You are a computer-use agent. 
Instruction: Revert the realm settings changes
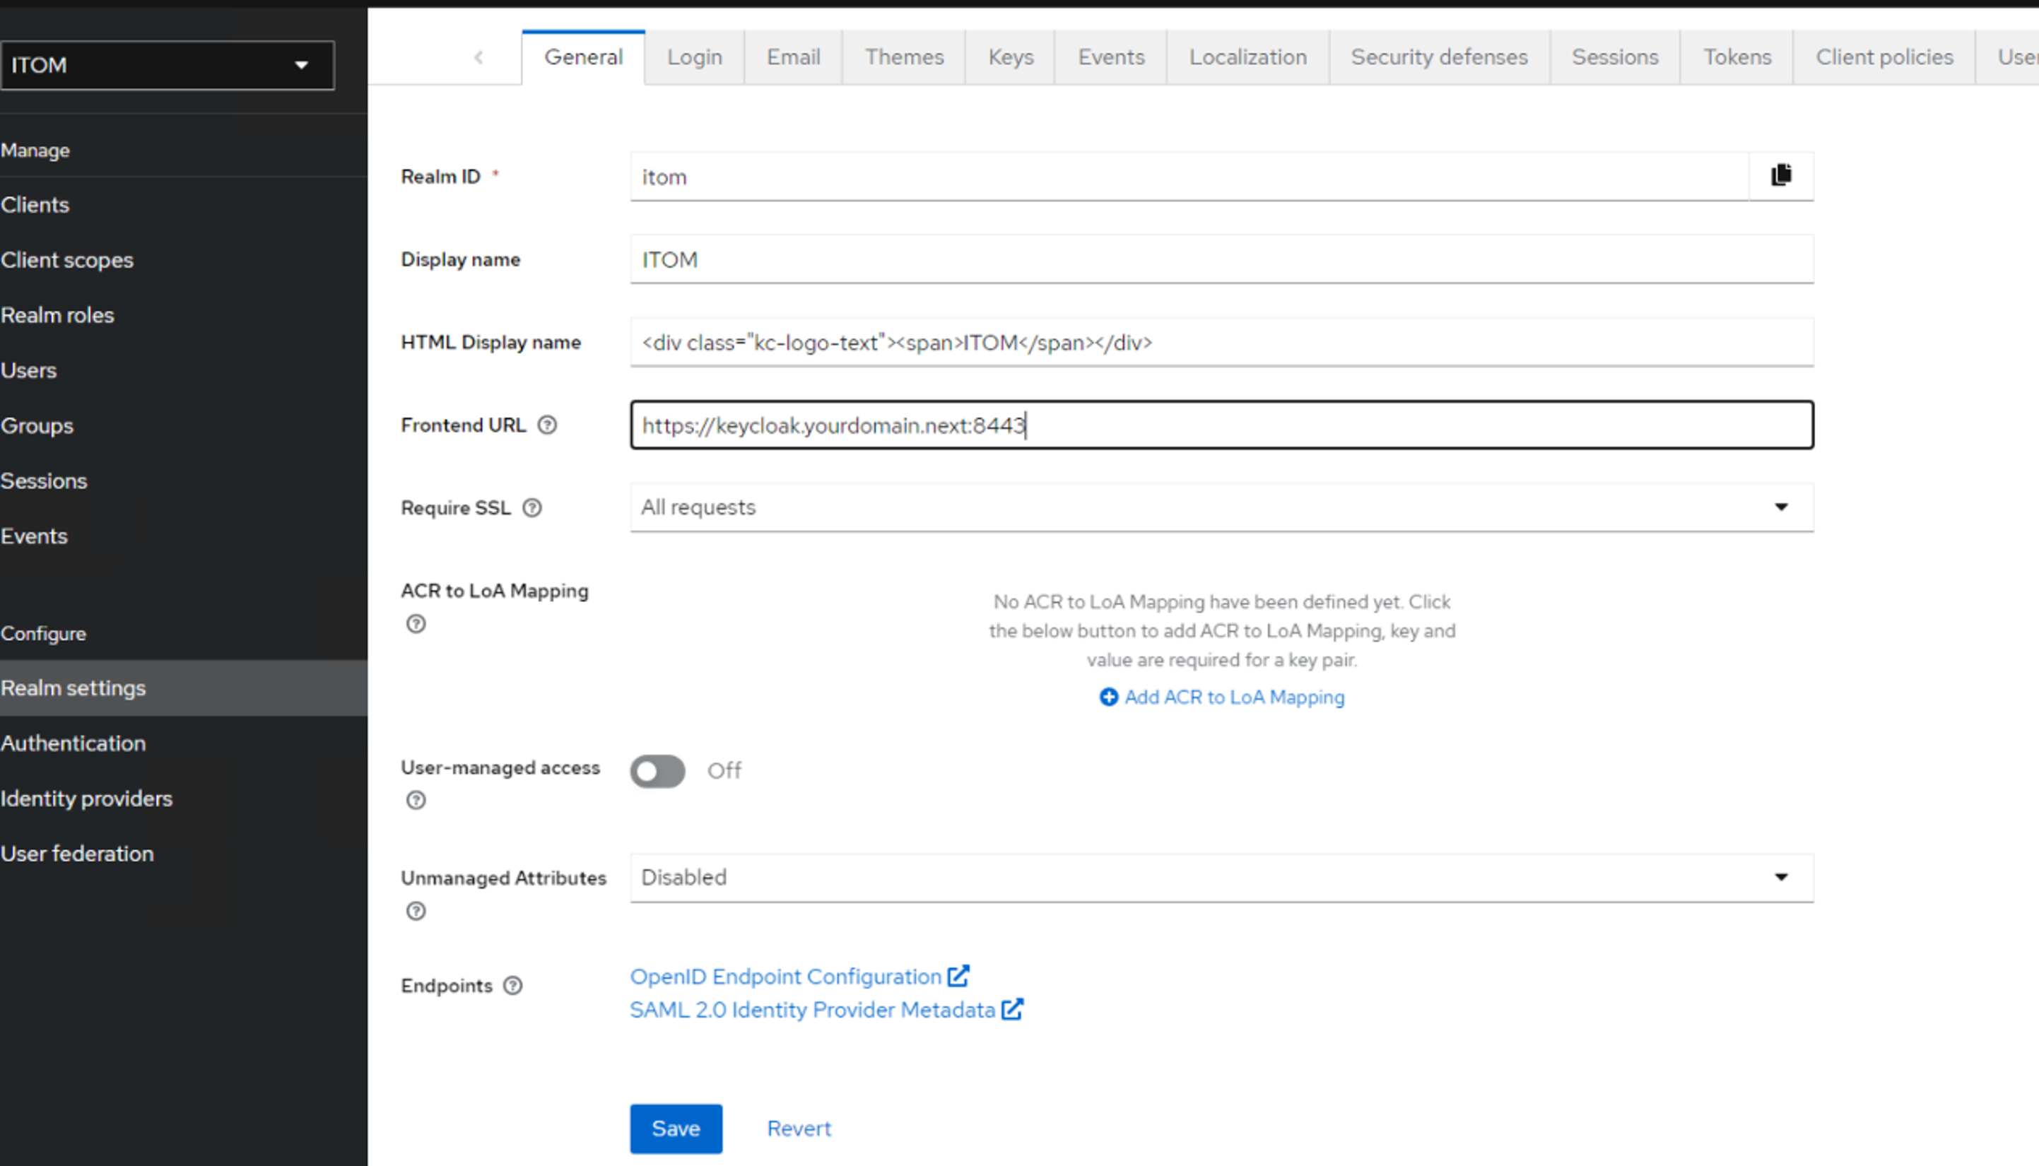point(798,1129)
